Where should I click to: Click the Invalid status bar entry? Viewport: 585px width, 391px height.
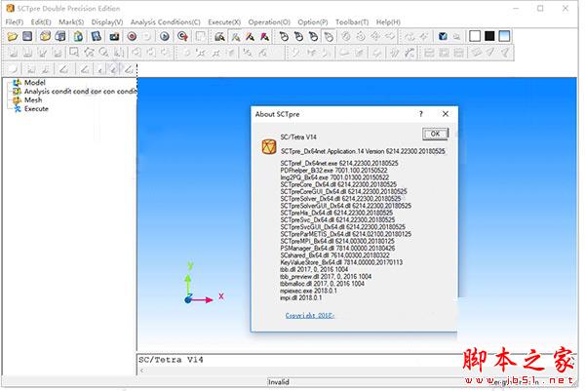click(x=279, y=382)
